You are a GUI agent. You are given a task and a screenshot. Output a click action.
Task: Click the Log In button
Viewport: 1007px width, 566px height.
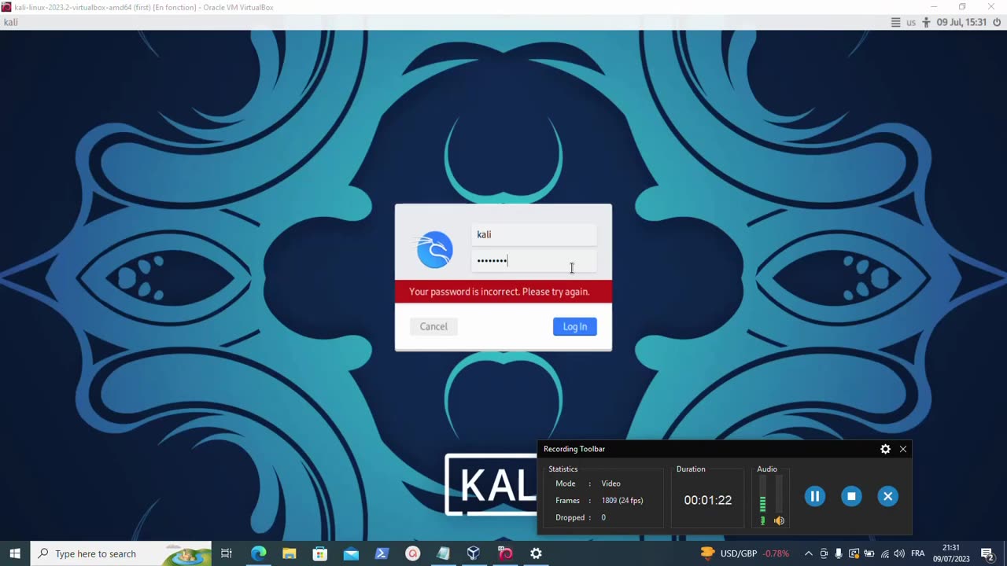[x=575, y=326]
